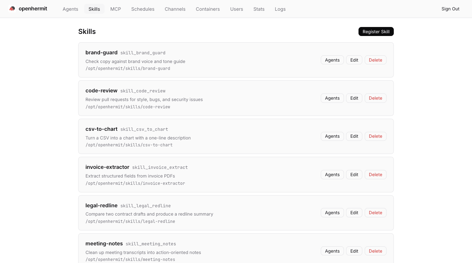Open the MCP section
This screenshot has width=472, height=263.
116,9
